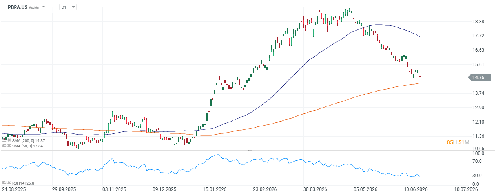This screenshot has width=496, height=196.
Task: Remove the SMA 50 indicator
Action: [x=9, y=146]
